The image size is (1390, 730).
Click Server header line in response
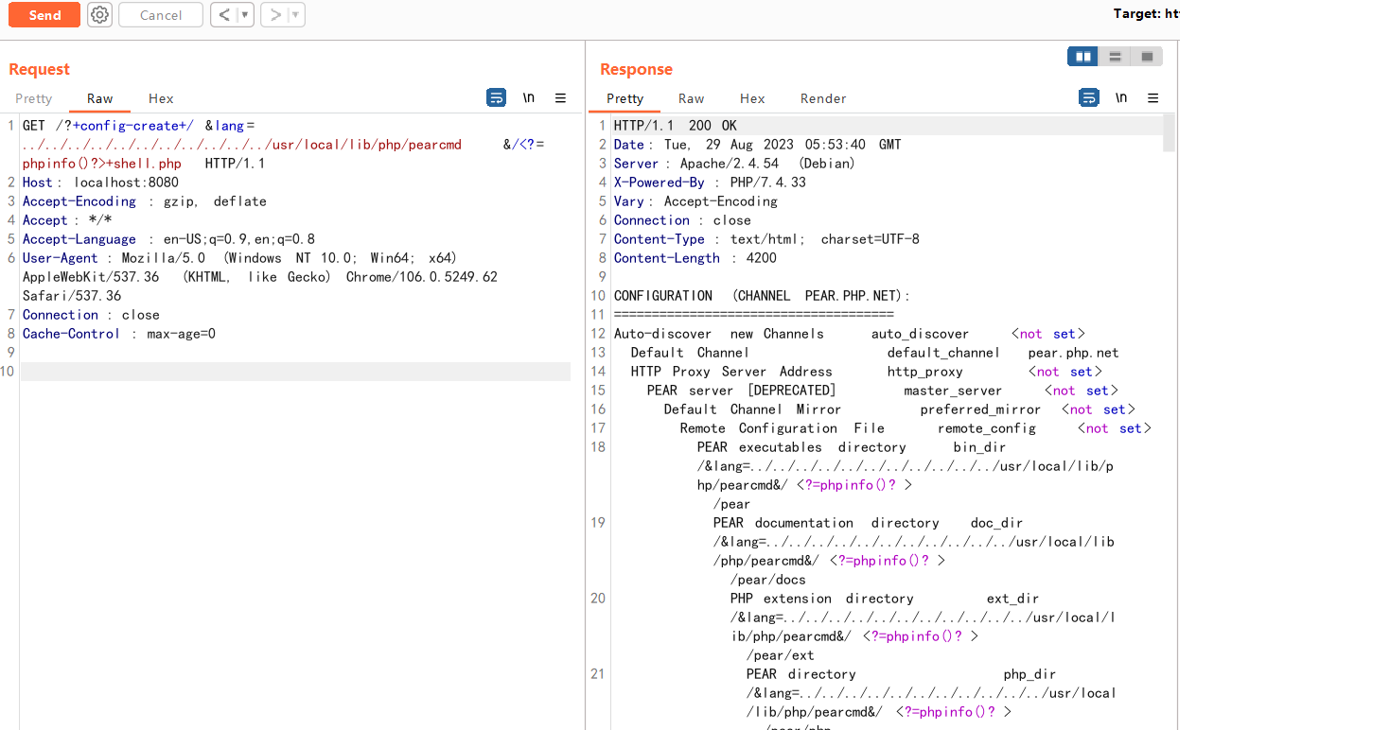[734, 164]
